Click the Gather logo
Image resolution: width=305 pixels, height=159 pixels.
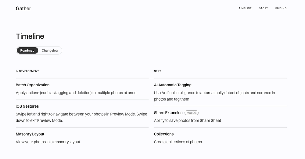coord(23,9)
